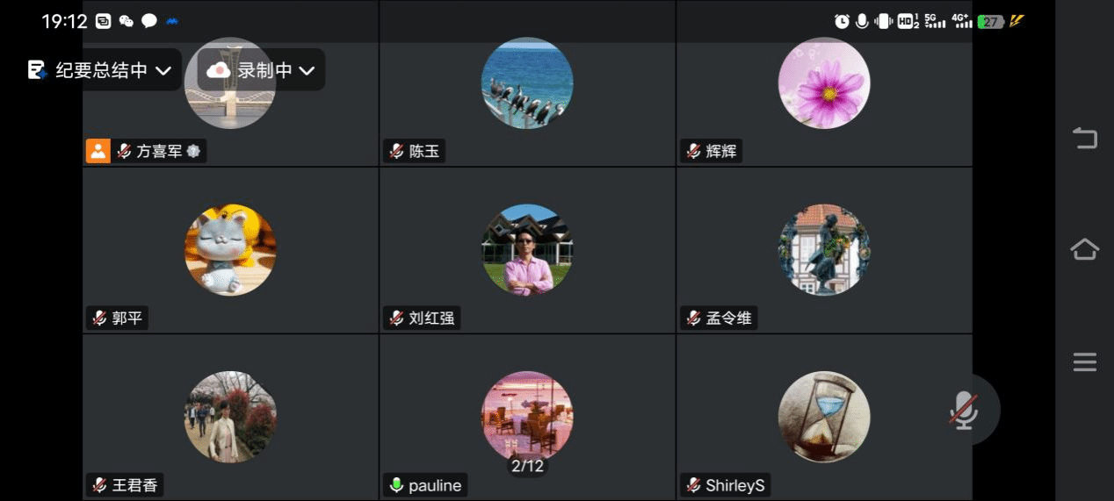1114x501 pixels.
Task: Click muted mic icon next to 王君香
Action: point(99,485)
